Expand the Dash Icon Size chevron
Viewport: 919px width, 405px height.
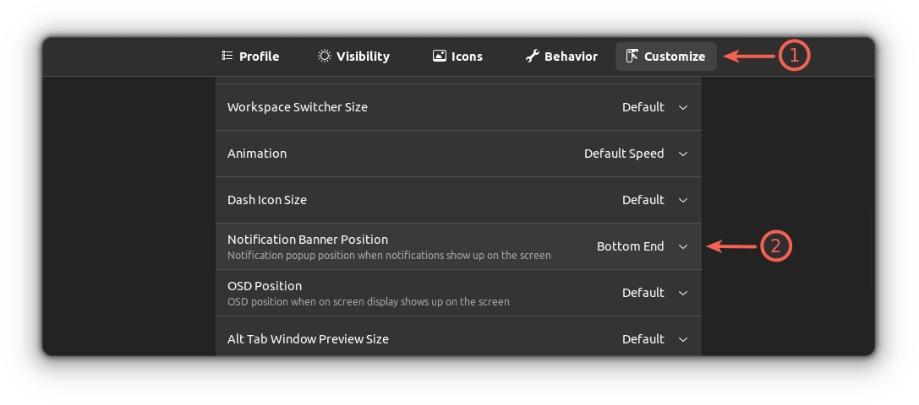point(683,200)
